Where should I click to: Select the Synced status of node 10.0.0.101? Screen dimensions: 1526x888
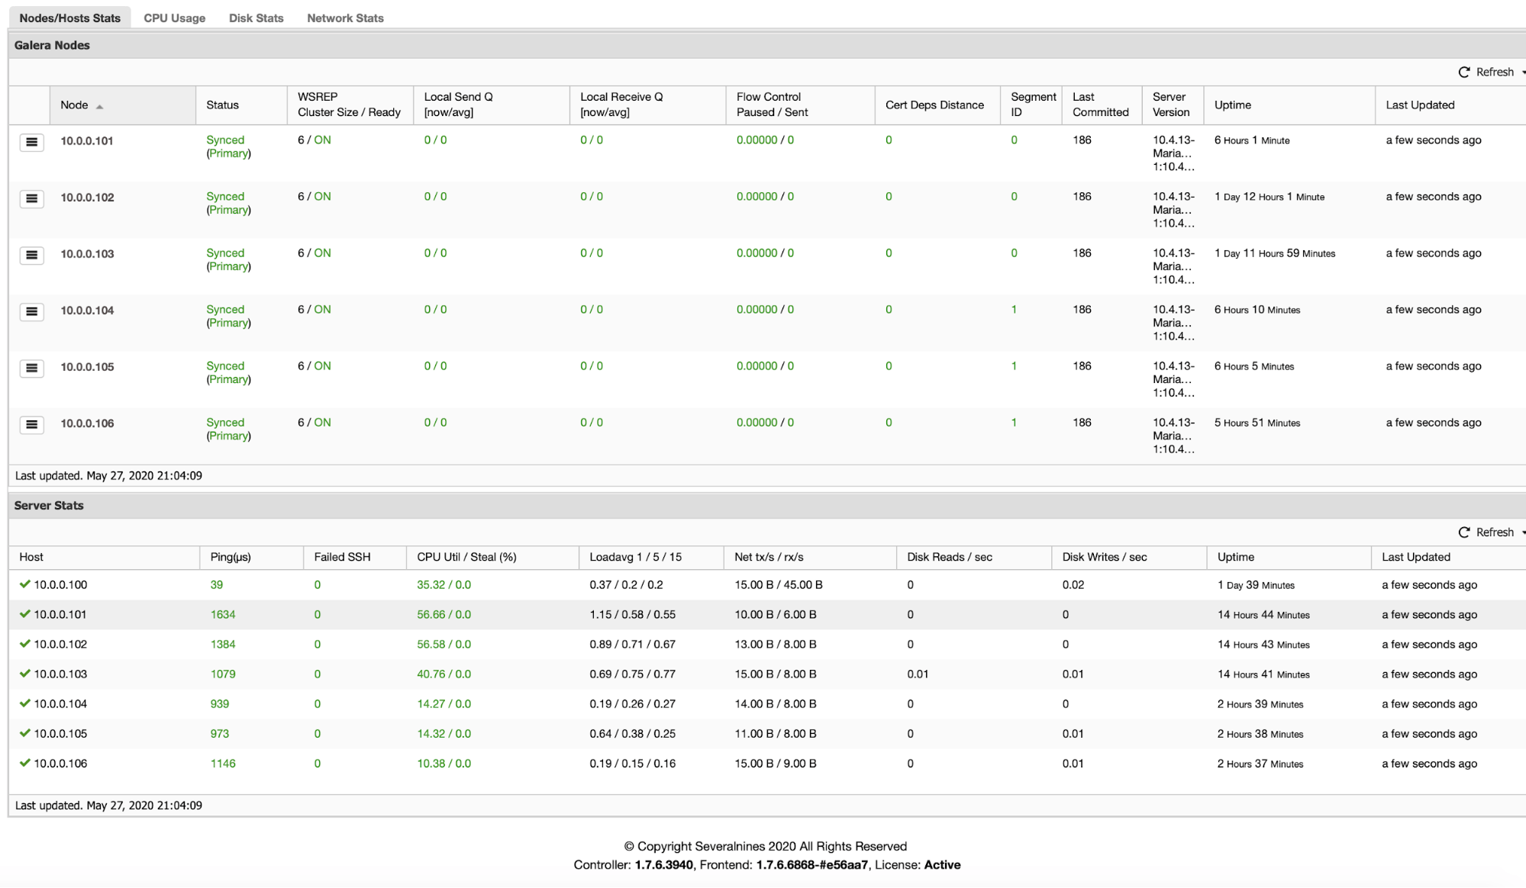click(x=226, y=140)
